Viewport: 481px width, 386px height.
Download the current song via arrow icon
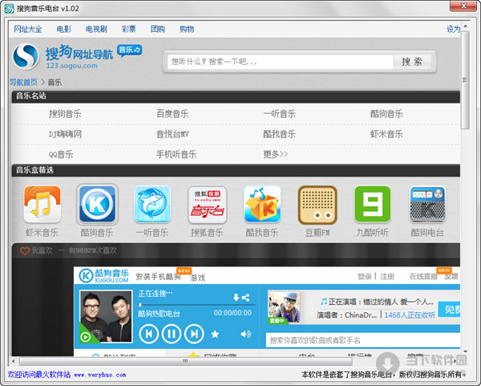(x=236, y=297)
